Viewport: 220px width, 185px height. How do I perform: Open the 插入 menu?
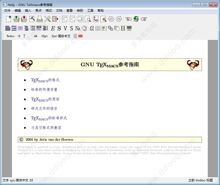[28, 11]
